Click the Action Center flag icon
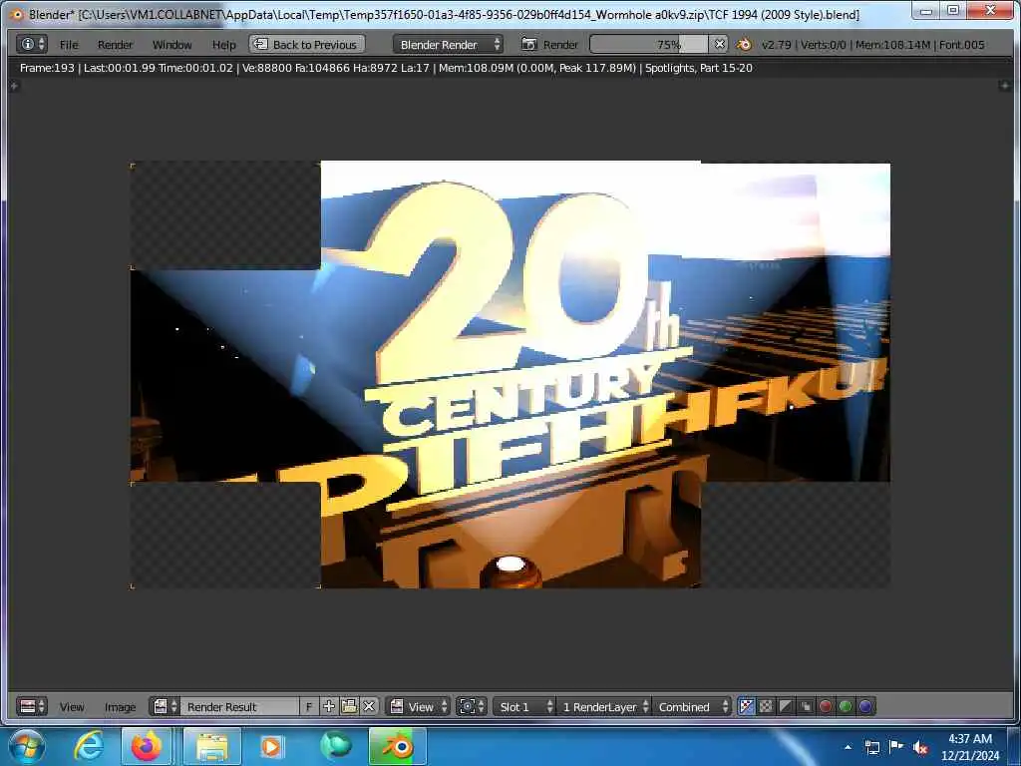1021x766 pixels. [896, 747]
